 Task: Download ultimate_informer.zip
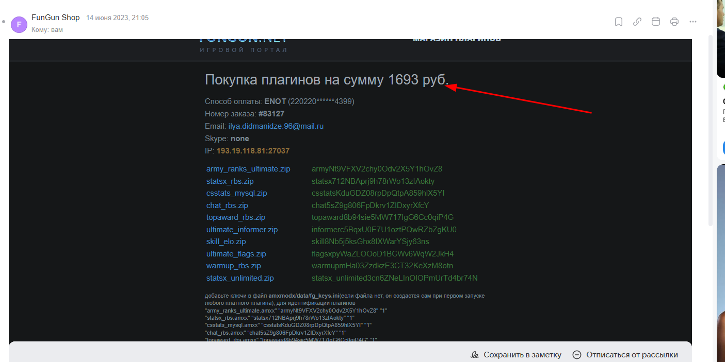(x=242, y=230)
